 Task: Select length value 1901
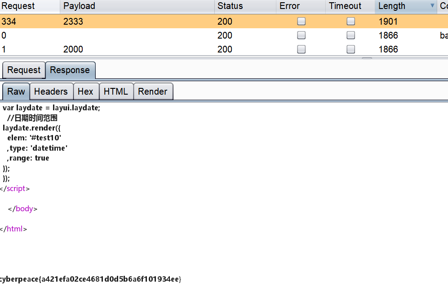click(388, 22)
